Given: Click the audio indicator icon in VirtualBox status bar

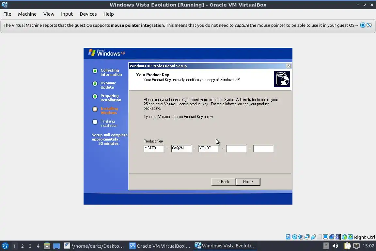Looking at the screenshot, I should 301,237.
